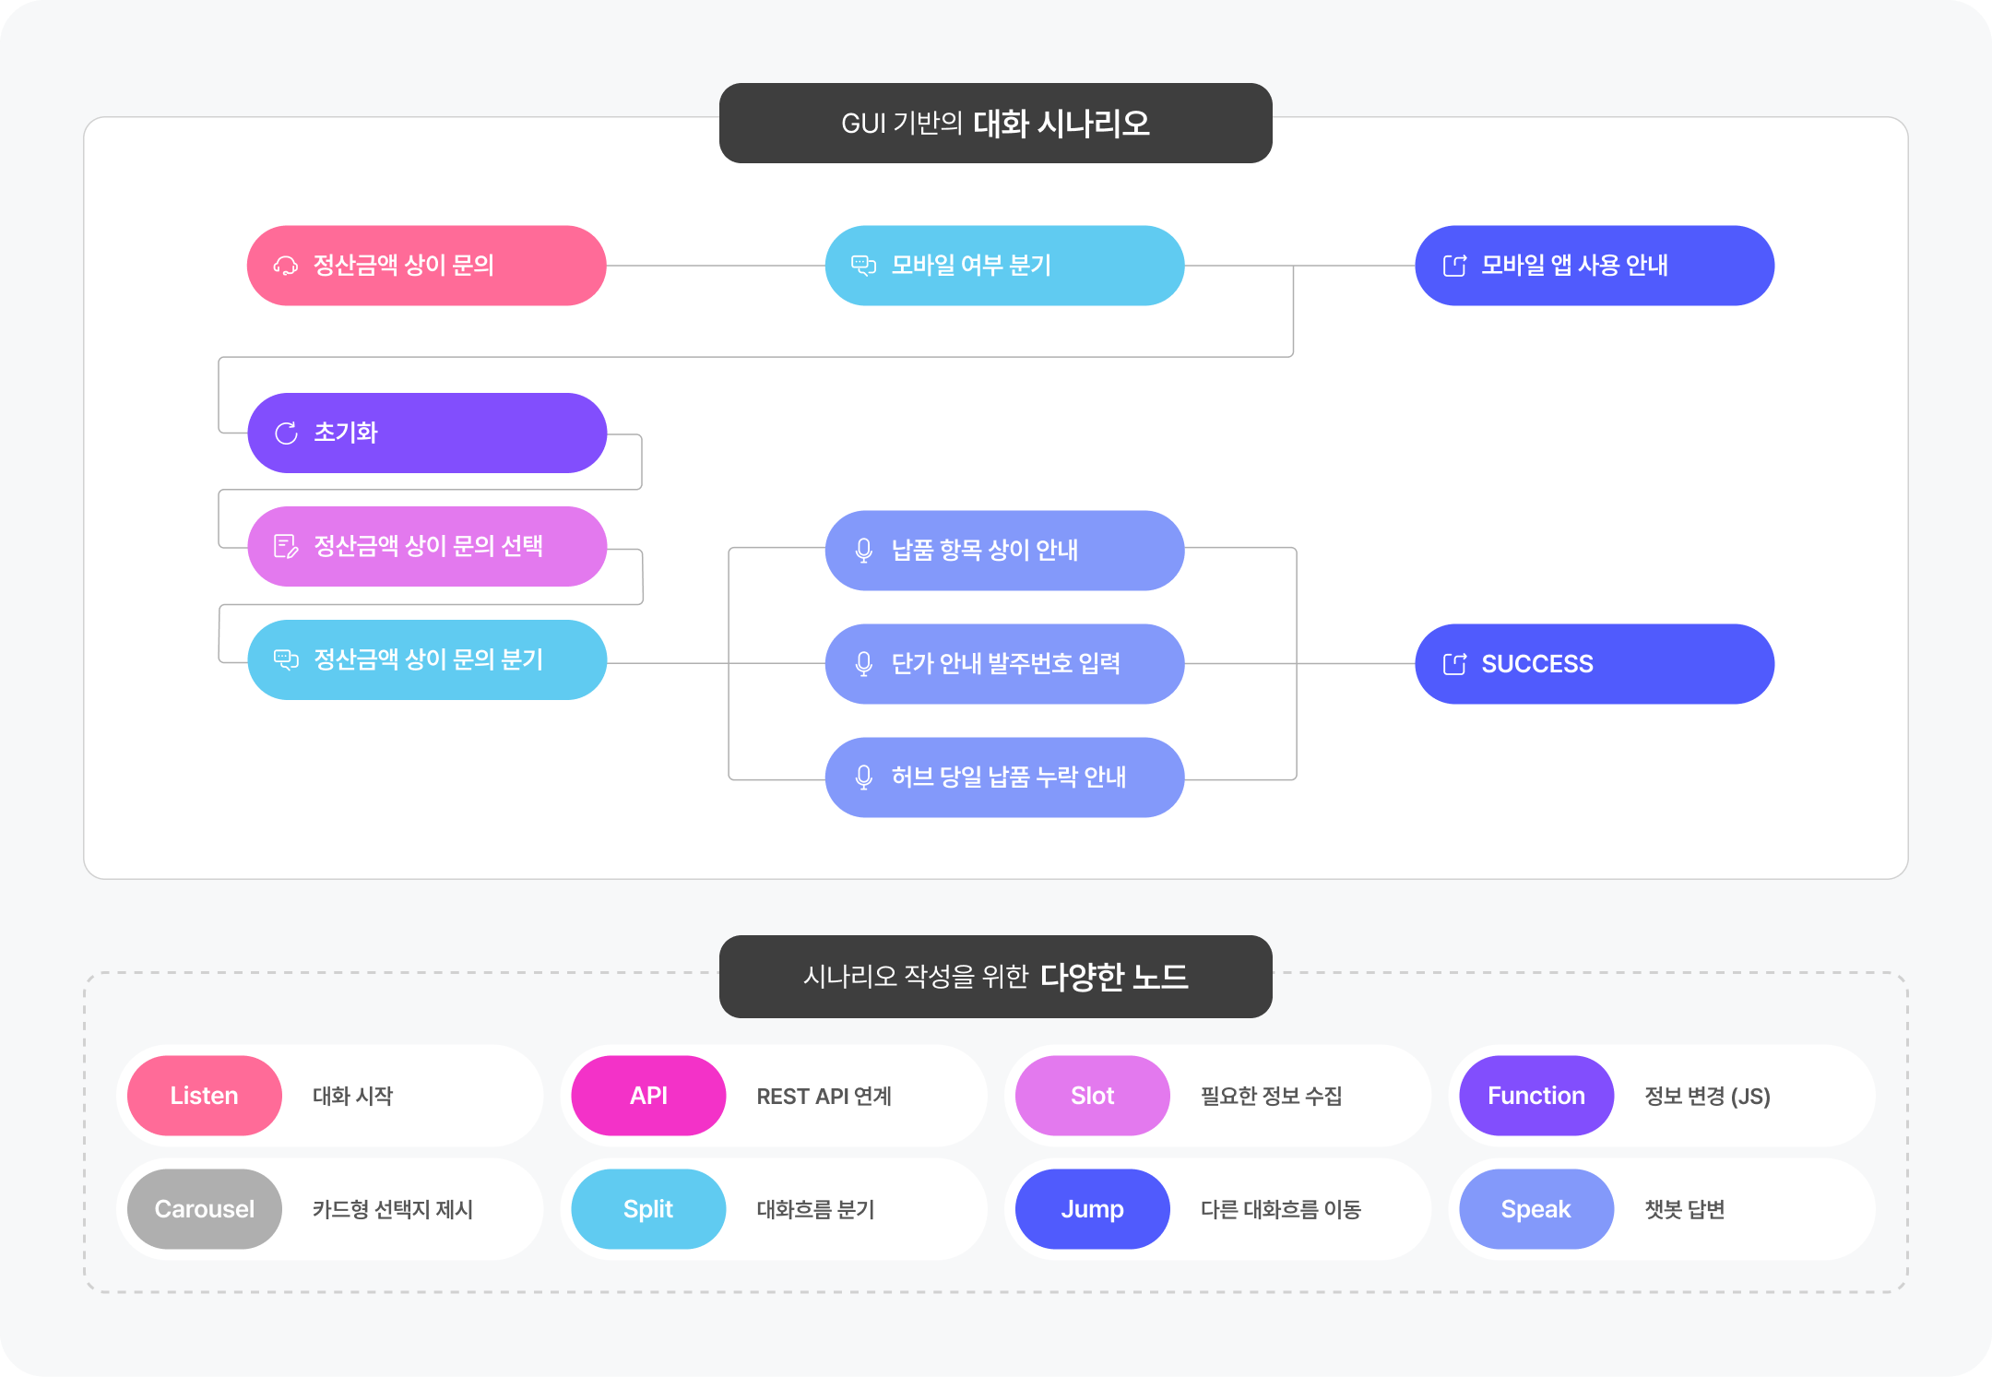The image size is (1992, 1377).
Task: Select the pink Listen node type
Action: click(x=205, y=1096)
